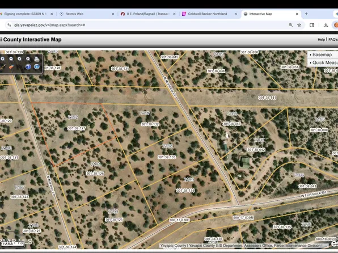Click the W Fort Rock Rd label
The height and width of the screenshot is (253, 338).
[x=314, y=194]
